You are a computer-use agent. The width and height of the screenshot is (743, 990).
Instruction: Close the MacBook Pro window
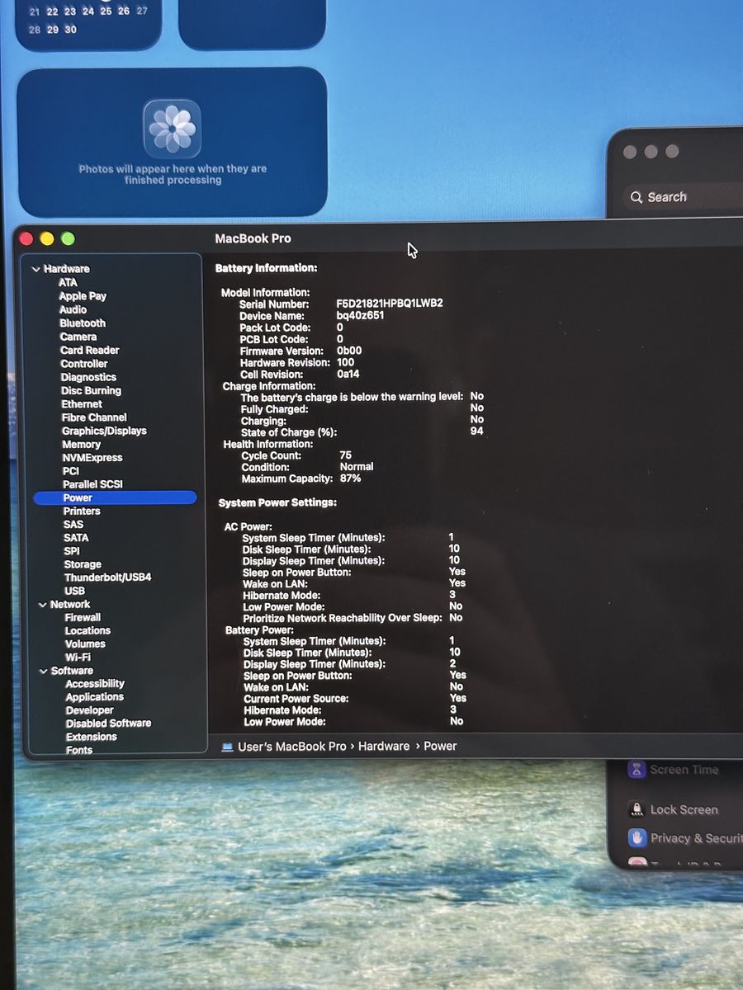pos(26,239)
